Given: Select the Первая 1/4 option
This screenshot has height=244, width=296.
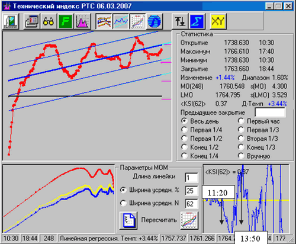Looking at the screenshot, I should coord(184,130).
